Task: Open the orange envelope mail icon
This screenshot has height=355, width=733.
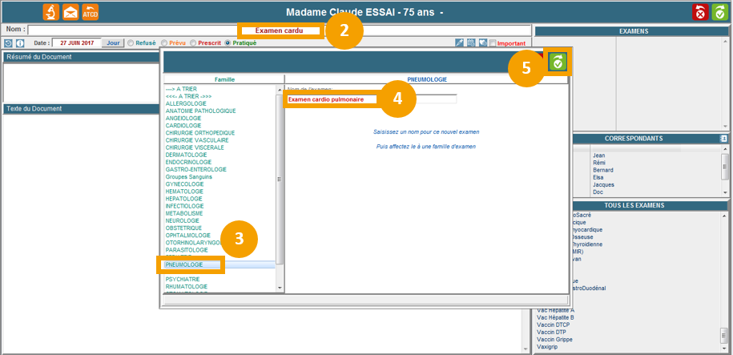Action: pyautogui.click(x=71, y=12)
